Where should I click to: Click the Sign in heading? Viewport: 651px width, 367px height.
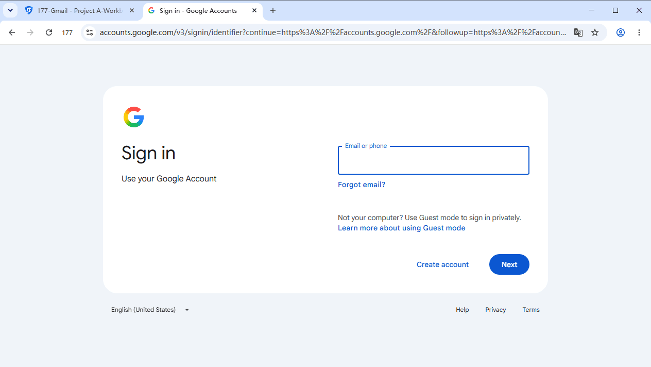(148, 153)
